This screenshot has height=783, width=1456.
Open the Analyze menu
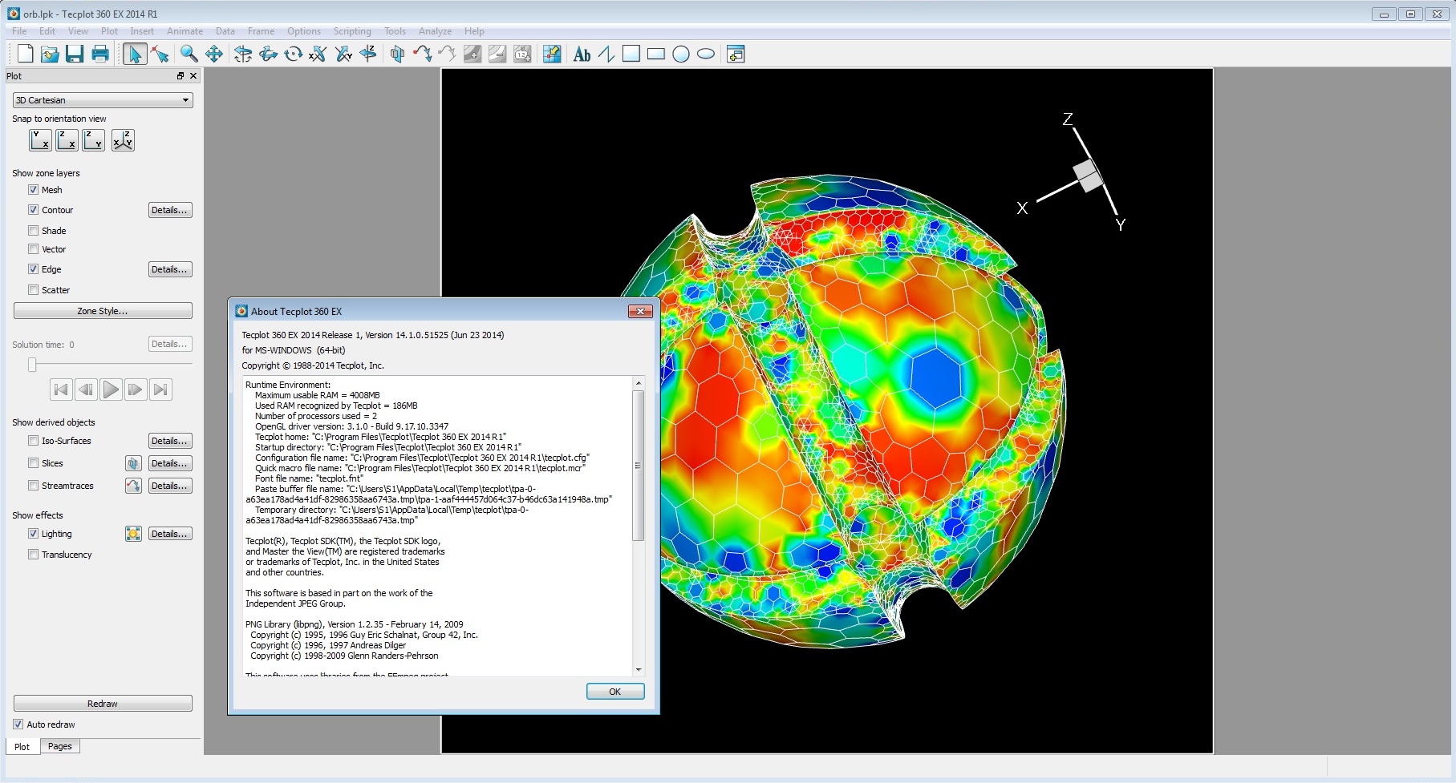[435, 31]
